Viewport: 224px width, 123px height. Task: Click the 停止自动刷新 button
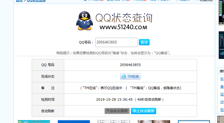144,111
